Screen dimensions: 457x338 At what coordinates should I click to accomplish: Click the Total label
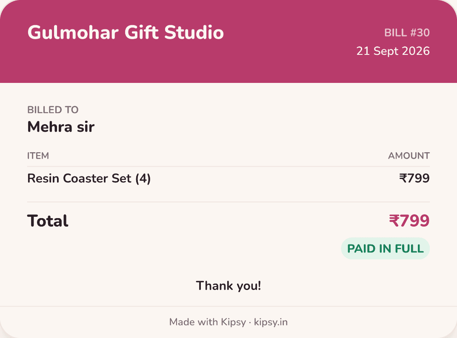tap(48, 221)
